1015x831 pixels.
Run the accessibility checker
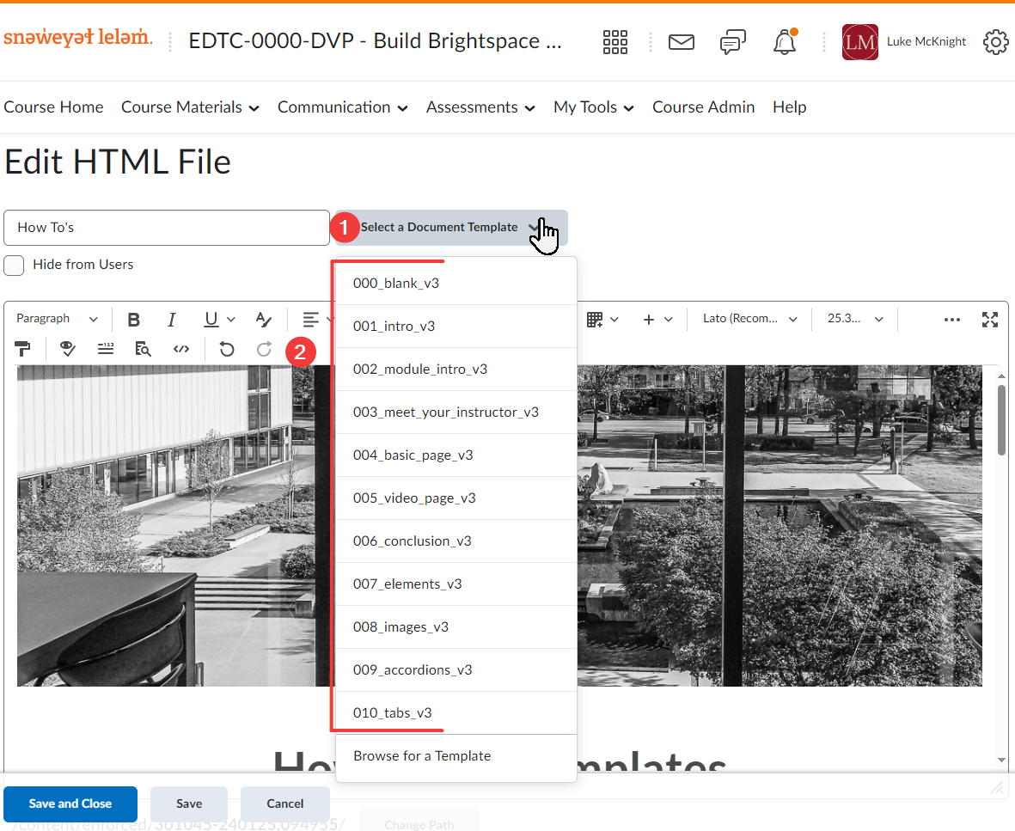(67, 350)
